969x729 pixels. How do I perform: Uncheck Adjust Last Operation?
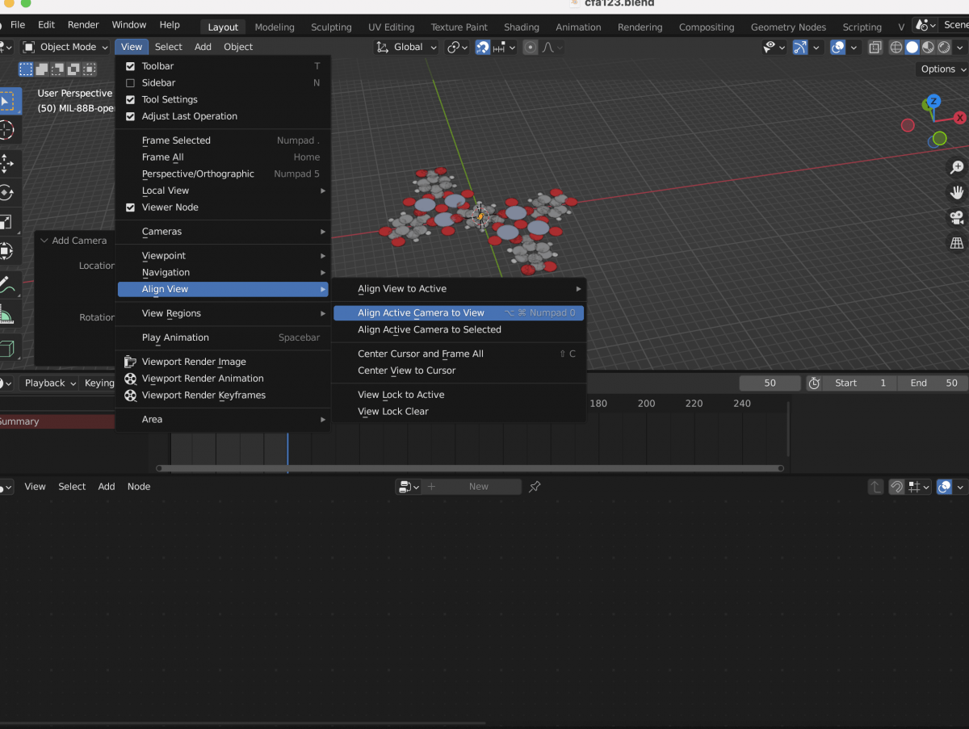(x=130, y=116)
